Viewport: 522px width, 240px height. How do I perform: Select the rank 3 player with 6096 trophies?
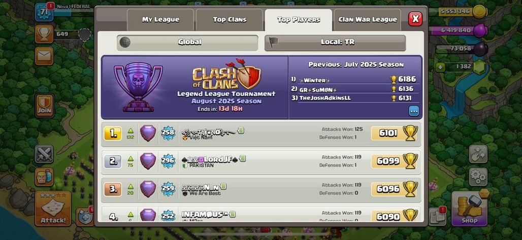[x=260, y=189]
